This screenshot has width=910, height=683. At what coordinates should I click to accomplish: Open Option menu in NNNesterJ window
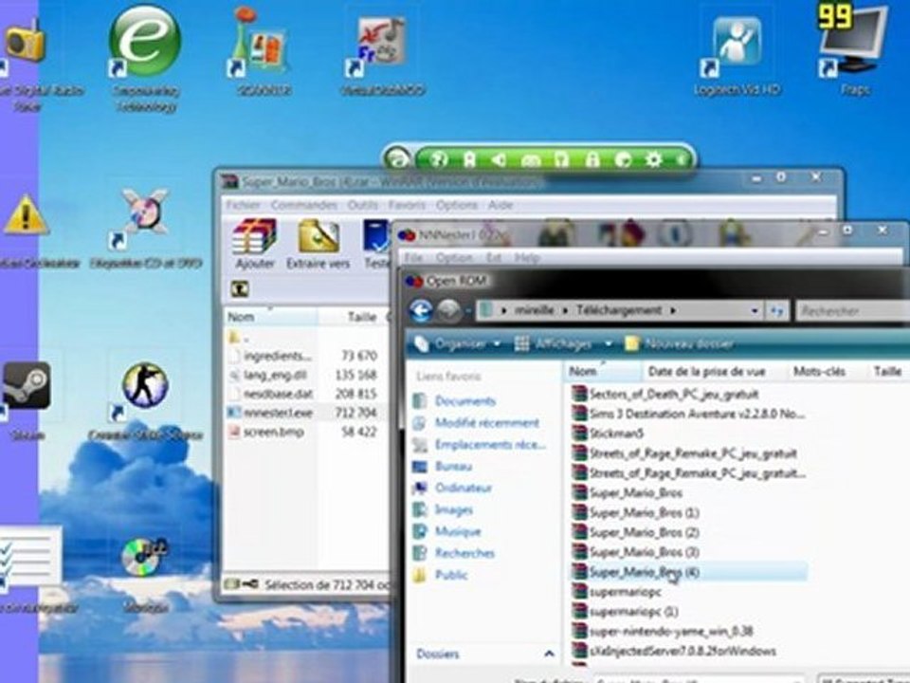454,258
